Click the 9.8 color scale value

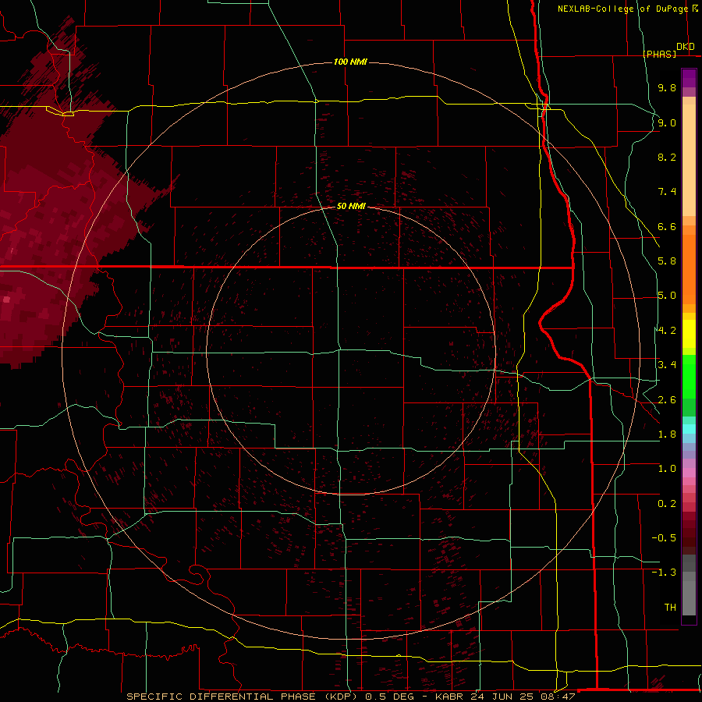tap(667, 87)
